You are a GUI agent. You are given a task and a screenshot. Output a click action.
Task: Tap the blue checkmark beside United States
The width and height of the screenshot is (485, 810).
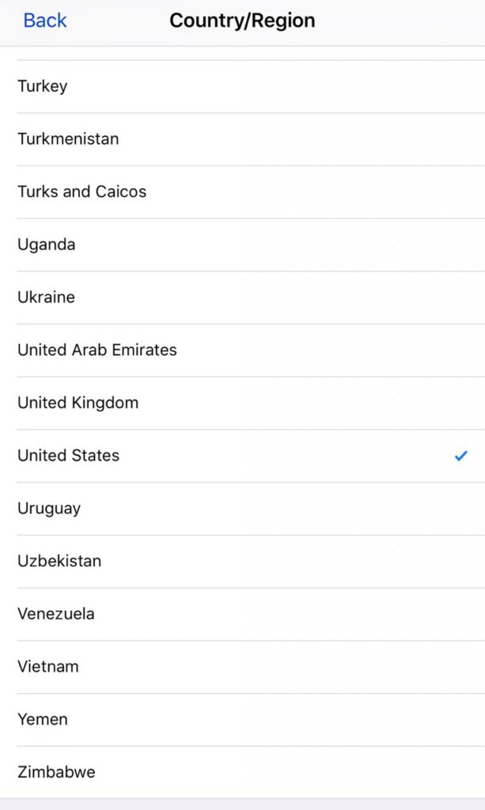pyautogui.click(x=460, y=456)
